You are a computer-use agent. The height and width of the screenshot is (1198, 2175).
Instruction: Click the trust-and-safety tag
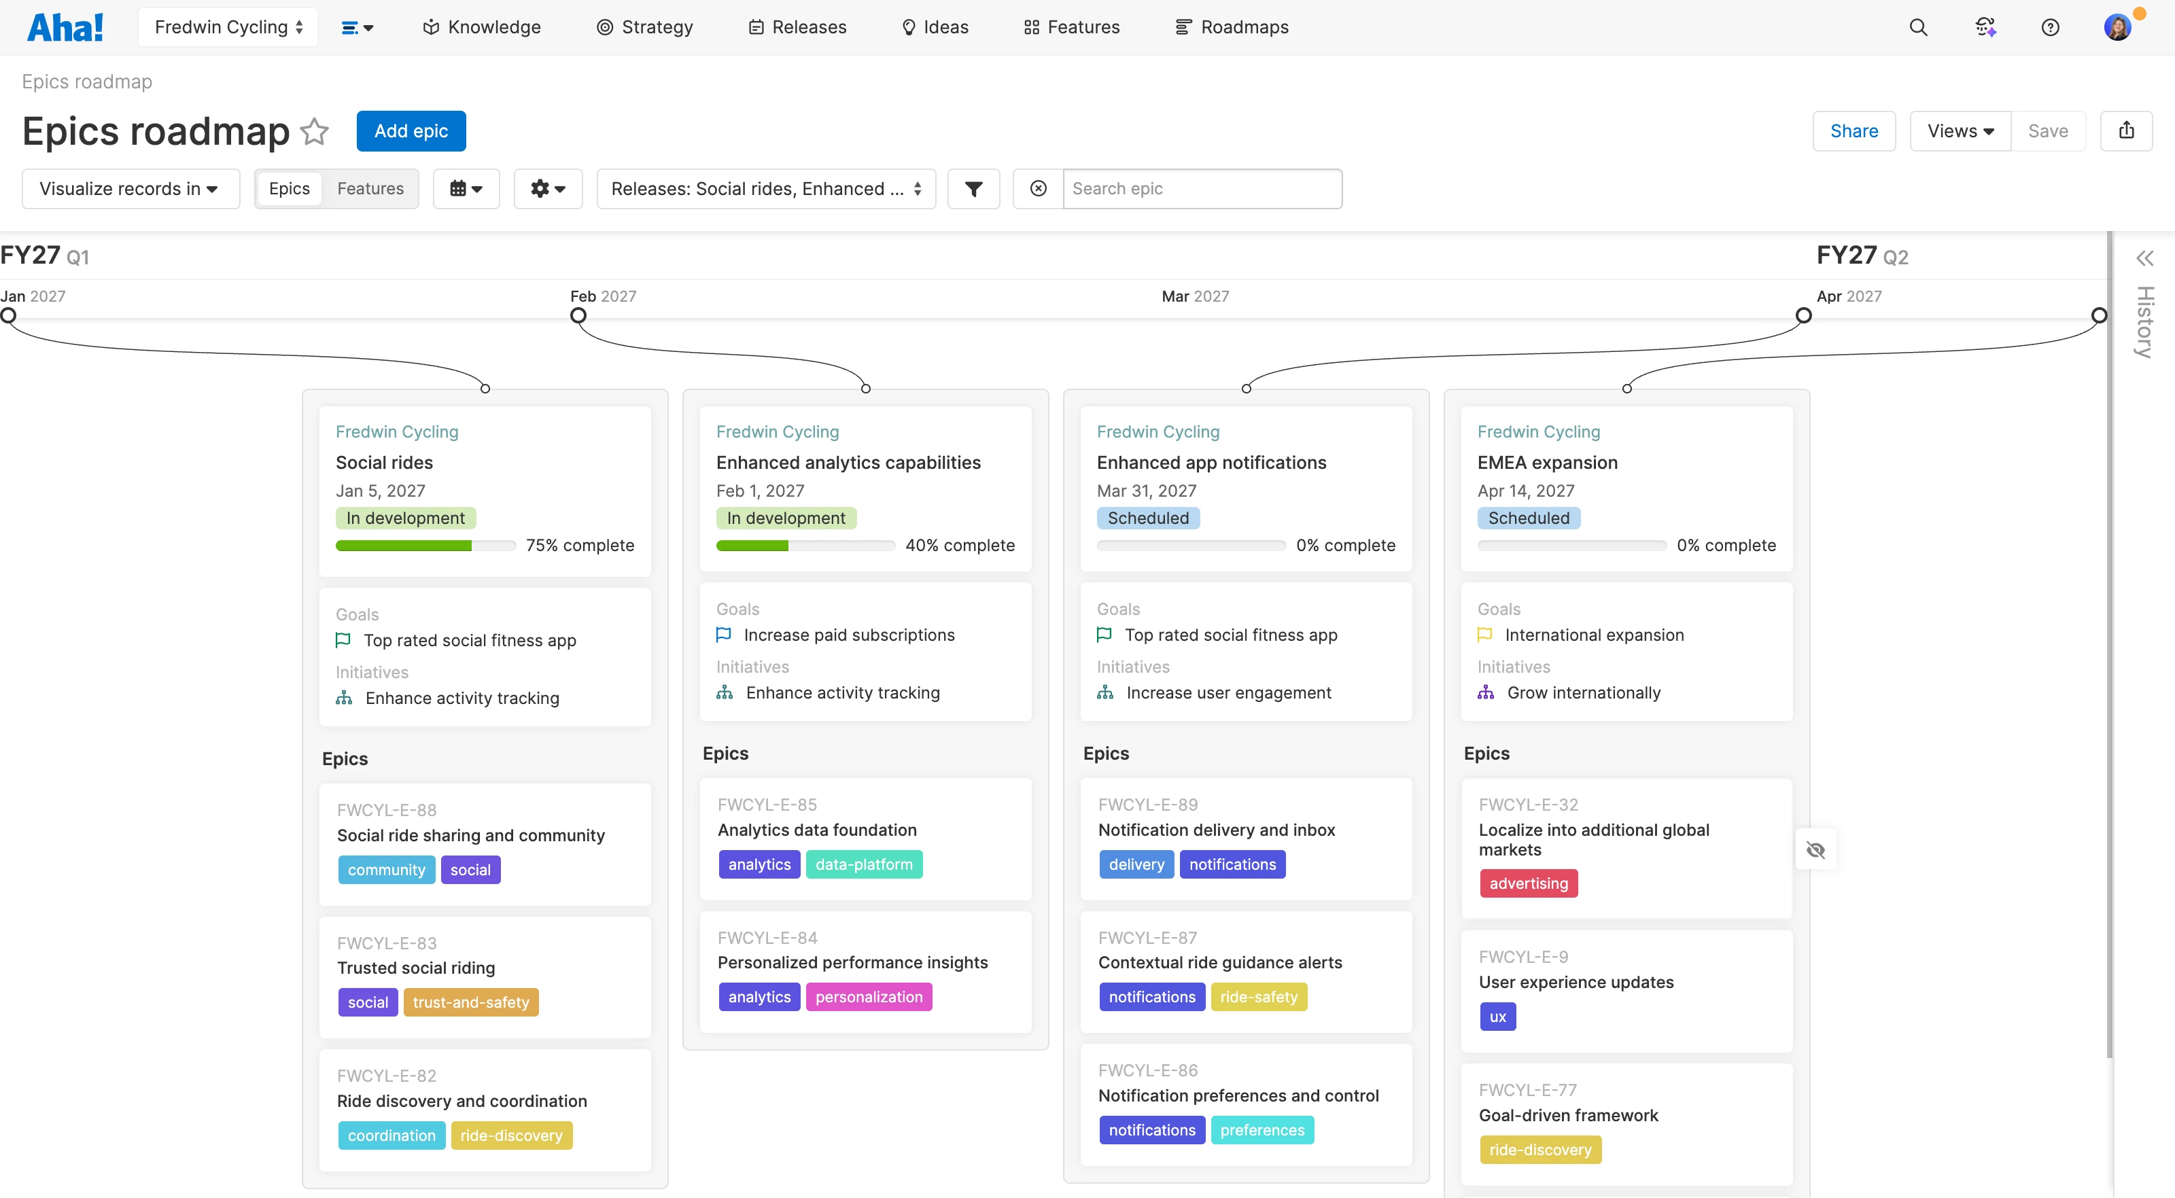471,1002
